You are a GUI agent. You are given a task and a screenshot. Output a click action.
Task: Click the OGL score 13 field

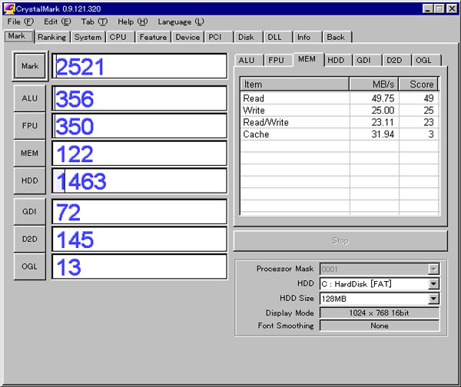139,266
